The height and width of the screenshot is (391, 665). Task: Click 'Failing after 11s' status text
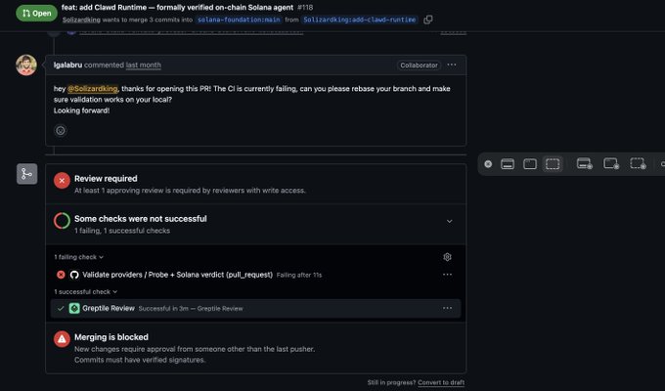point(299,276)
